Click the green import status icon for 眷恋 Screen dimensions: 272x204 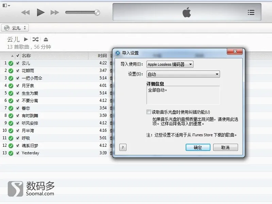click(11, 108)
